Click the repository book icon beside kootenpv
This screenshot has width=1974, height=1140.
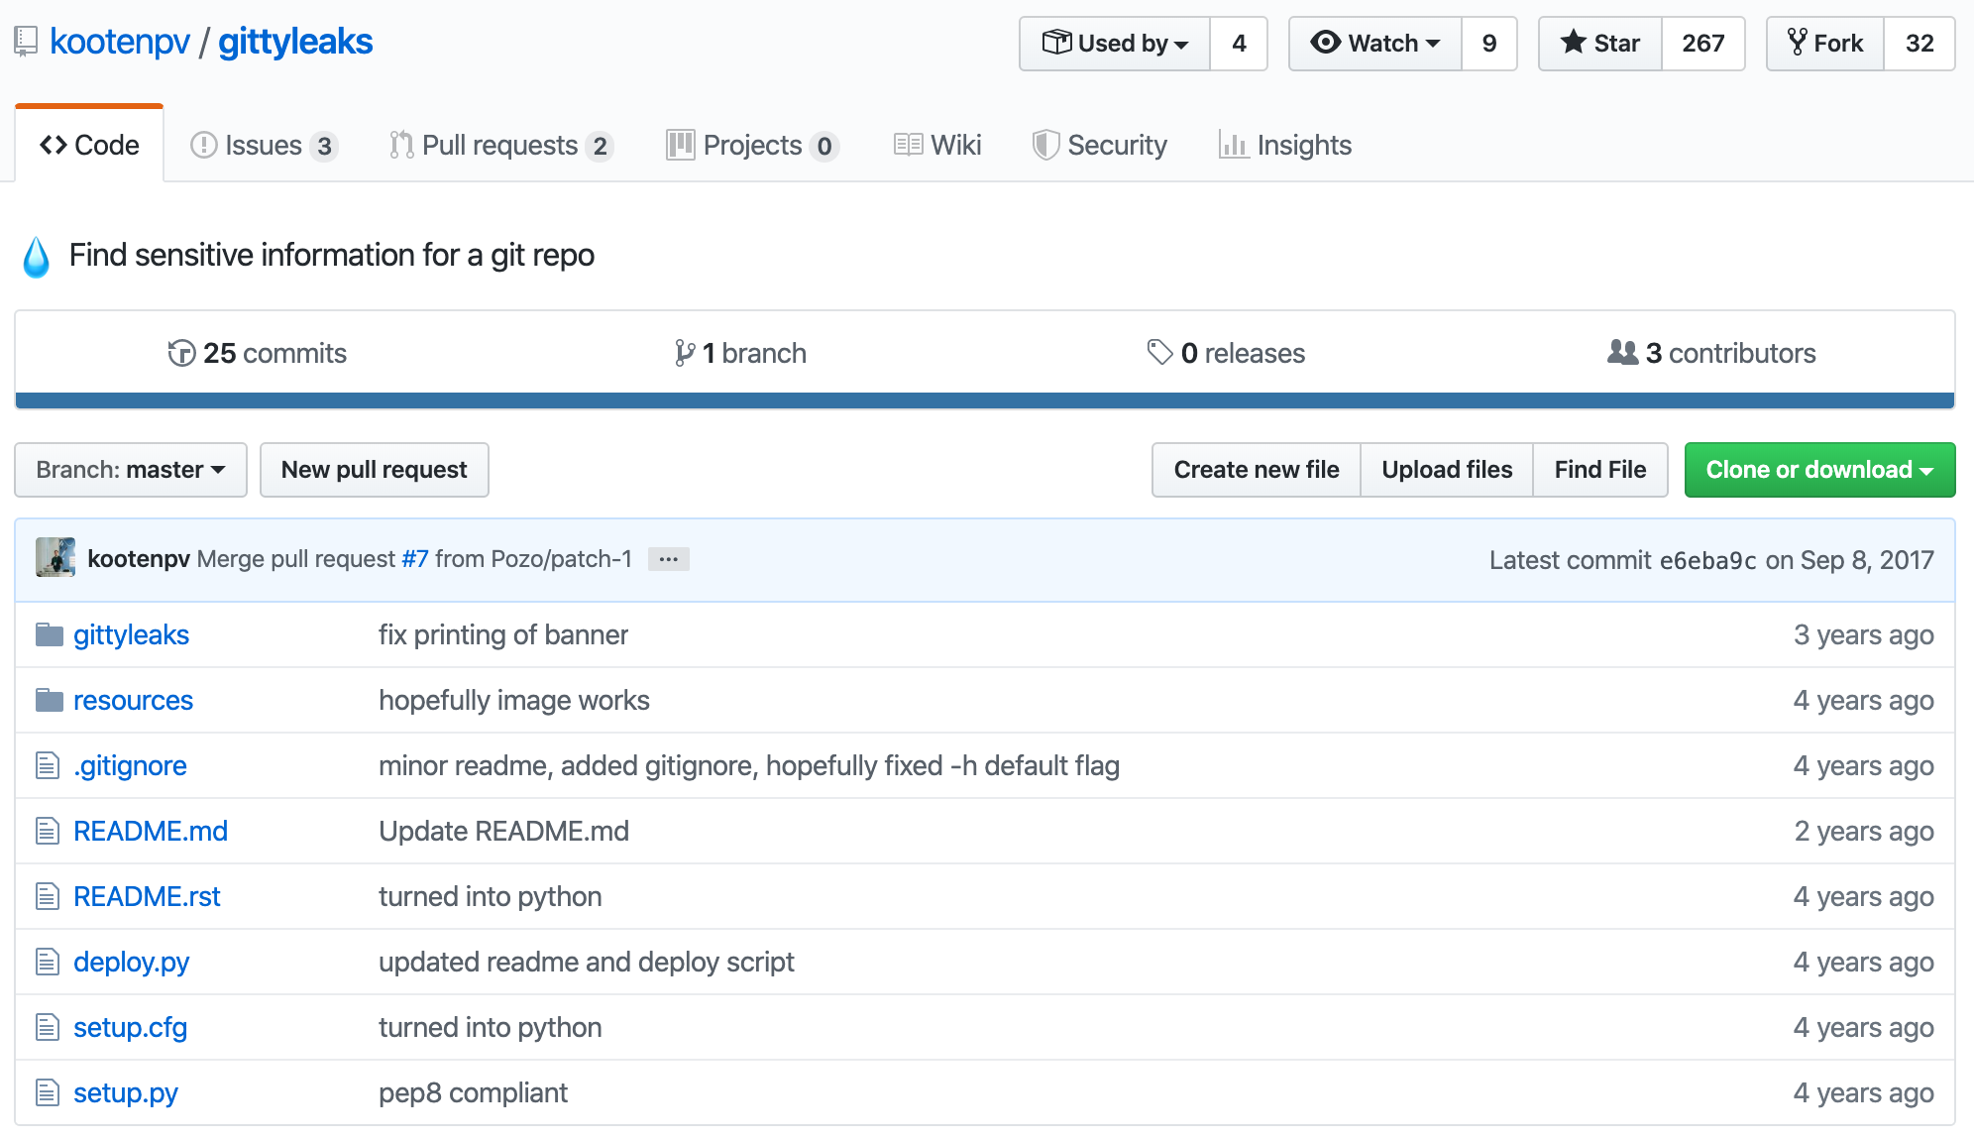coord(26,42)
